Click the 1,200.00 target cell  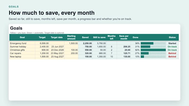click(x=42, y=53)
